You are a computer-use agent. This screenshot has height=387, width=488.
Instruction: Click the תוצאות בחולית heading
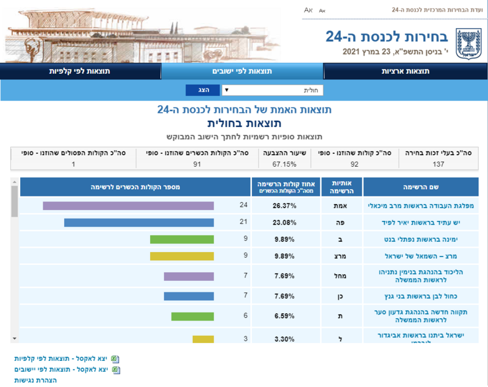tap(245, 123)
